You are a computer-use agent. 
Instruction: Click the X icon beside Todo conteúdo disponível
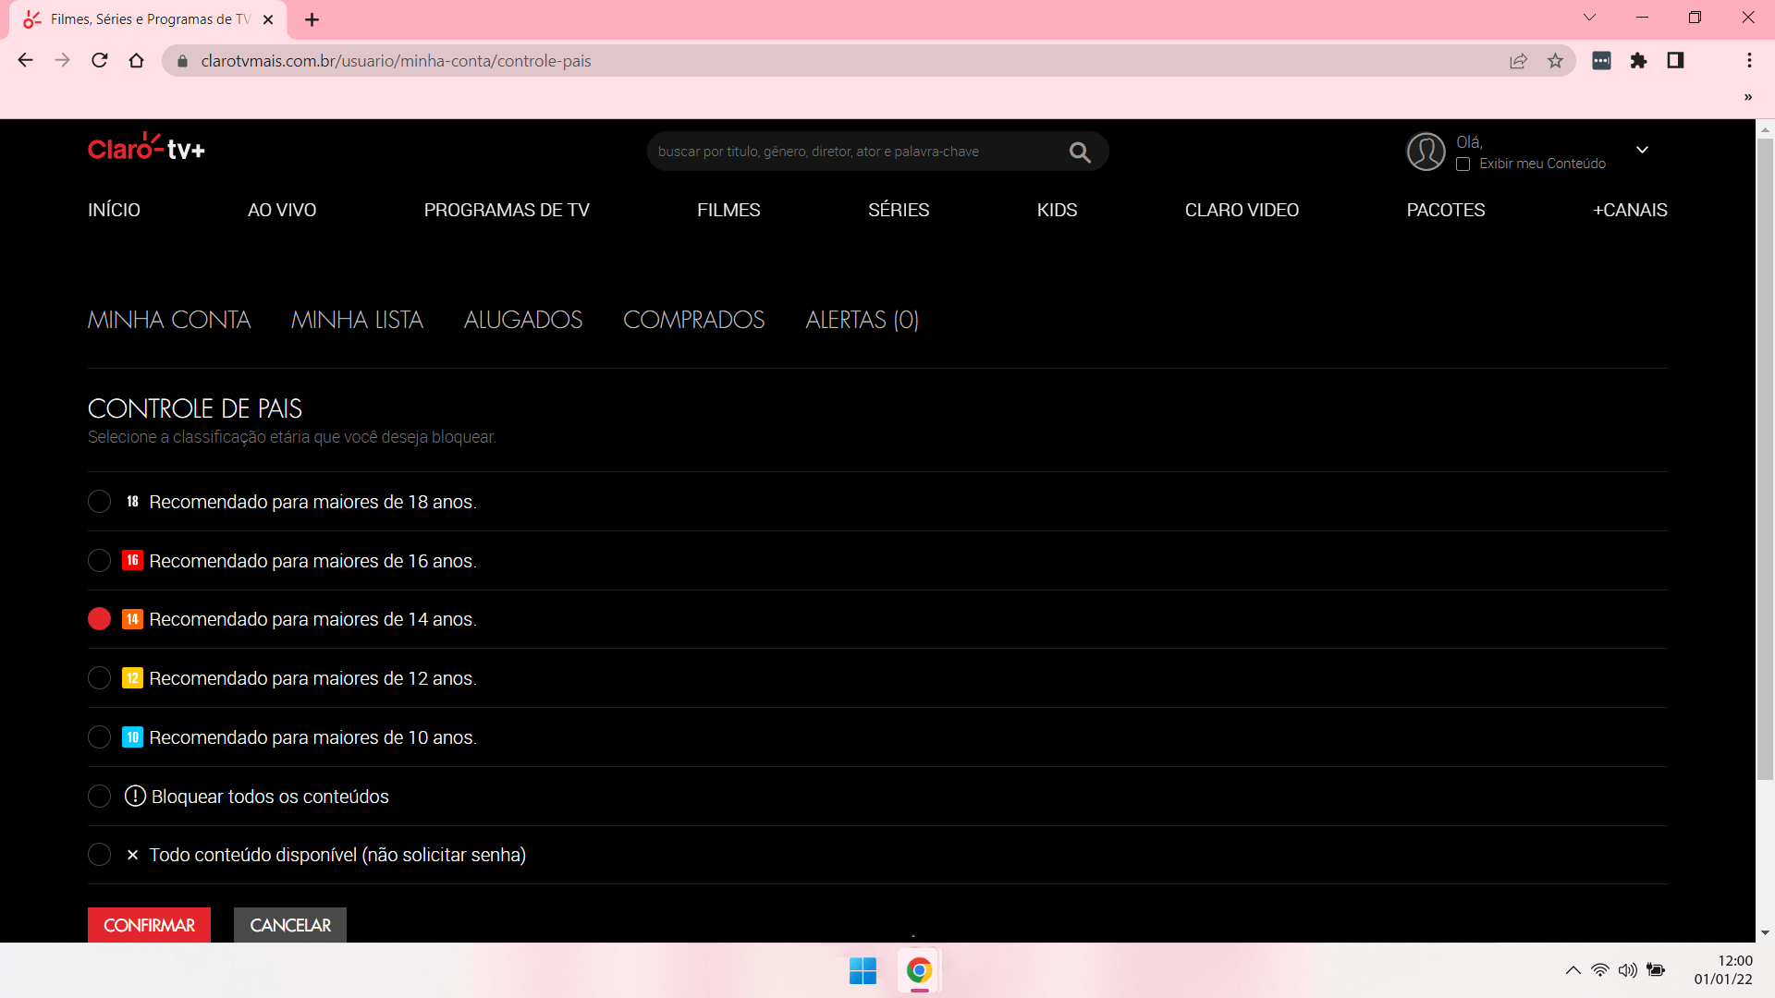pyautogui.click(x=132, y=855)
